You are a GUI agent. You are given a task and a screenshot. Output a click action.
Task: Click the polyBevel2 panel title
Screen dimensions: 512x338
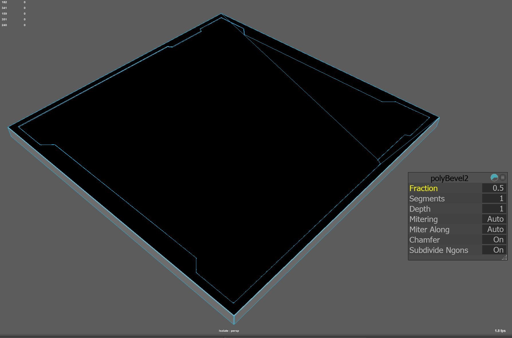[x=449, y=178]
